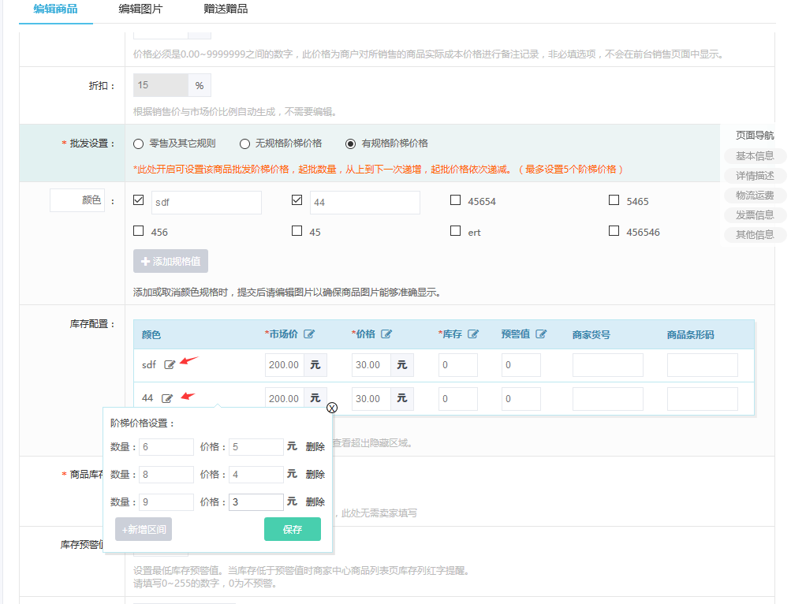The image size is (791, 604).
Task: Click the 颜色 spec name field
Action: point(77,200)
